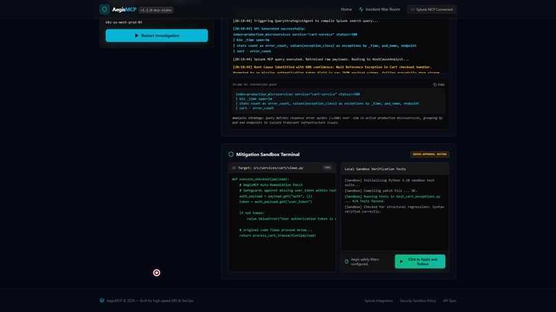Click the '4/4 Tests Passed' log line
The image size is (556, 312).
coord(393,198)
